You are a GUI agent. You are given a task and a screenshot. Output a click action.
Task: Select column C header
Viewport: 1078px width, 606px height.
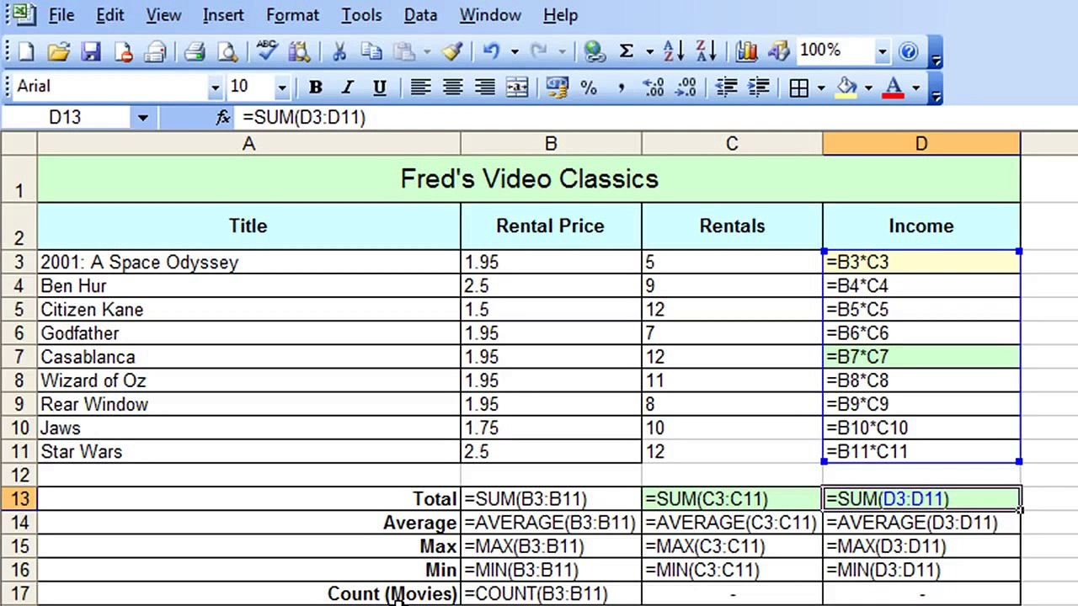(732, 144)
